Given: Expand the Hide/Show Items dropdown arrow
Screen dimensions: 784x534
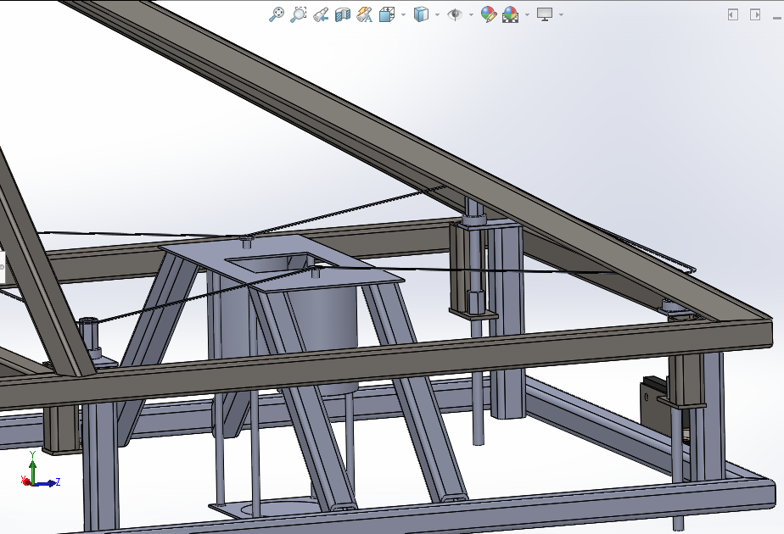Looking at the screenshot, I should (x=471, y=15).
